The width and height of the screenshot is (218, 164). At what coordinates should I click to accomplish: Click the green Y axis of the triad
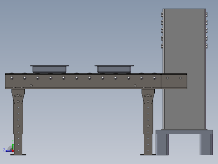coord(13,147)
